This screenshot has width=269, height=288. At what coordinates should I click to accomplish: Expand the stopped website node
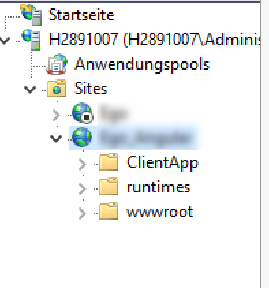pos(56,115)
